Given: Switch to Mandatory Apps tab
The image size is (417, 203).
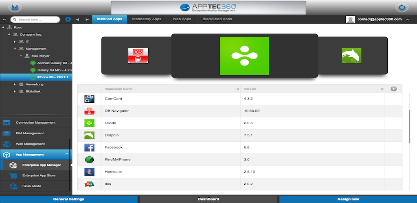Looking at the screenshot, I should (147, 19).
